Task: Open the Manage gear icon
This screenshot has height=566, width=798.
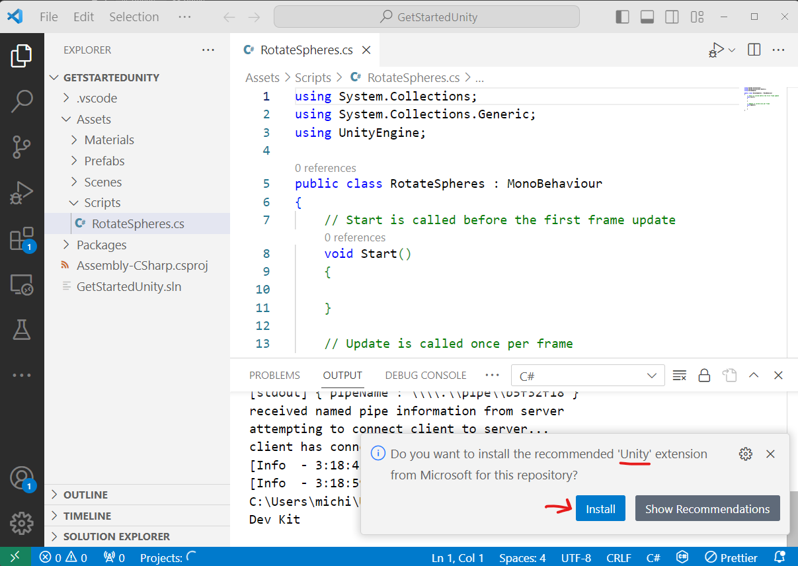Action: [x=22, y=523]
